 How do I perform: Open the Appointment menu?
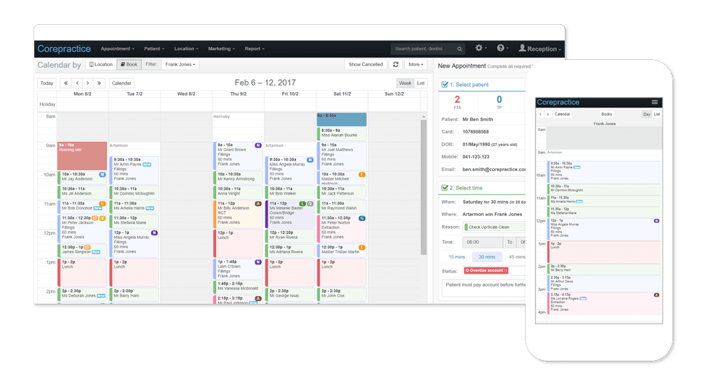pos(118,48)
